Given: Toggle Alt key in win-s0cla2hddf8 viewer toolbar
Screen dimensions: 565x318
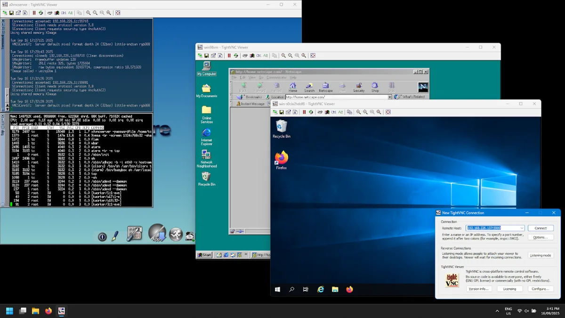Looking at the screenshot, I should pos(340,112).
